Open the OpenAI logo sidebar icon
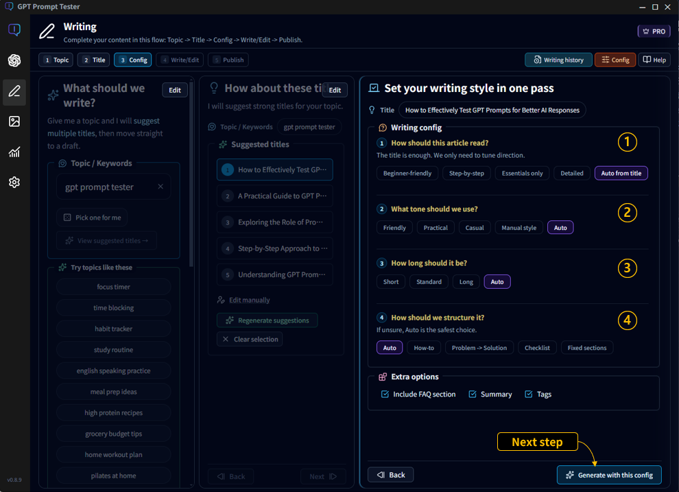The width and height of the screenshot is (679, 492). (14, 61)
